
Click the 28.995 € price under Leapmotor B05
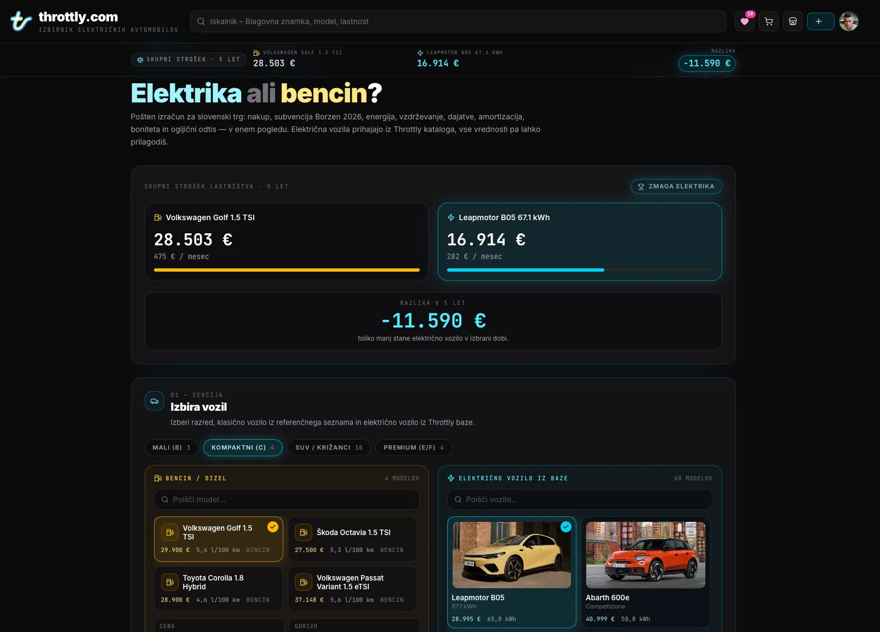coord(466,619)
